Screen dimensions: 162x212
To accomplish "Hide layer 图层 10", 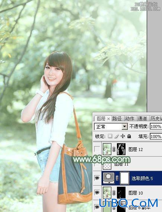I will [x=97, y=192].
